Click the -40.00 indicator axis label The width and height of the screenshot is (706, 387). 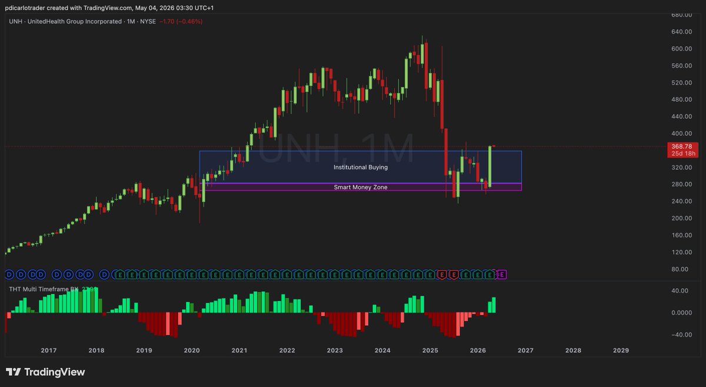coord(682,335)
